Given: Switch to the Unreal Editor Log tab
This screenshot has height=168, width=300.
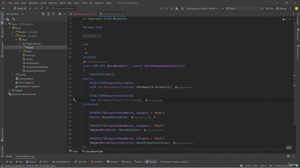Looking at the screenshot, I should [25, 156].
